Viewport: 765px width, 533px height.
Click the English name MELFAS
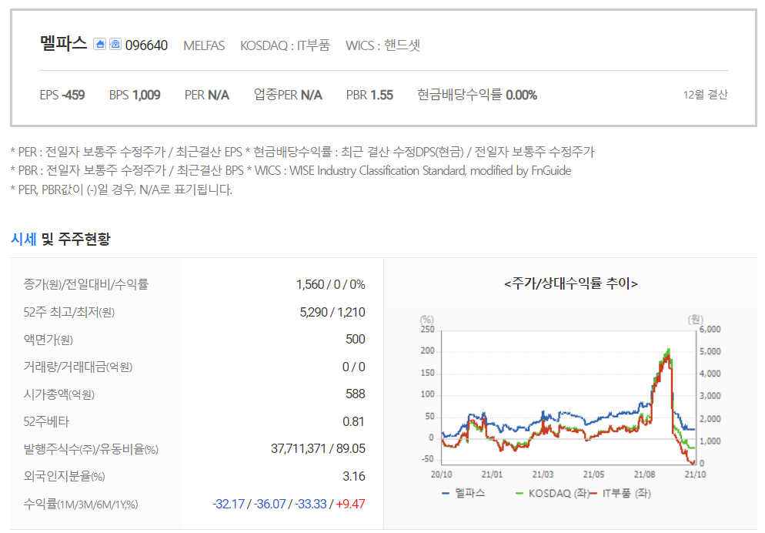point(204,46)
